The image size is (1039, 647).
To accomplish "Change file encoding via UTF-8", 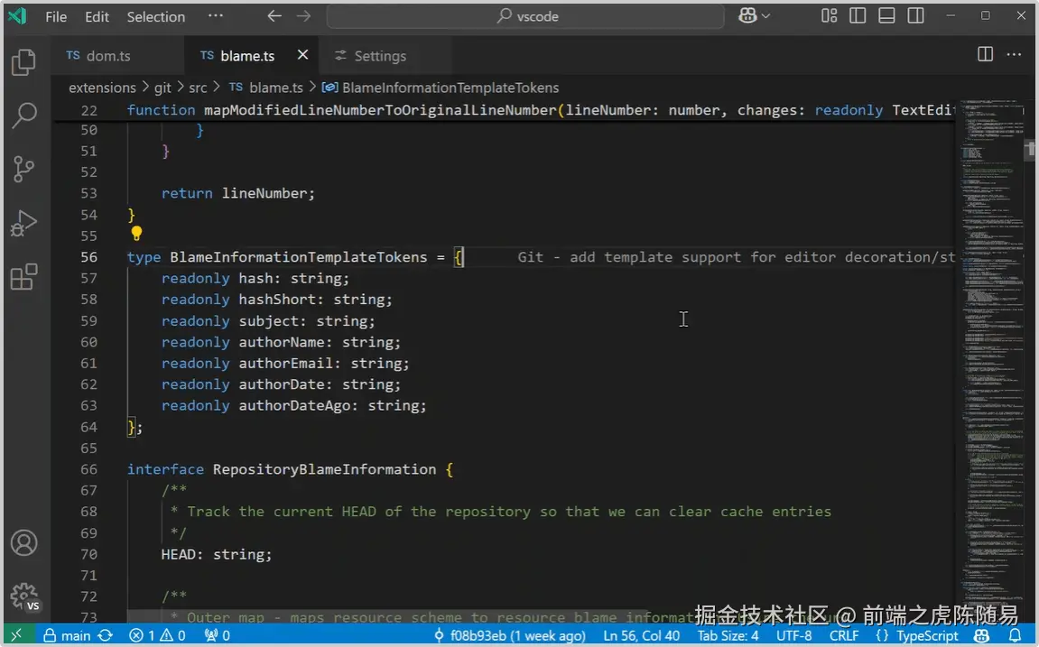I will pyautogui.click(x=793, y=635).
